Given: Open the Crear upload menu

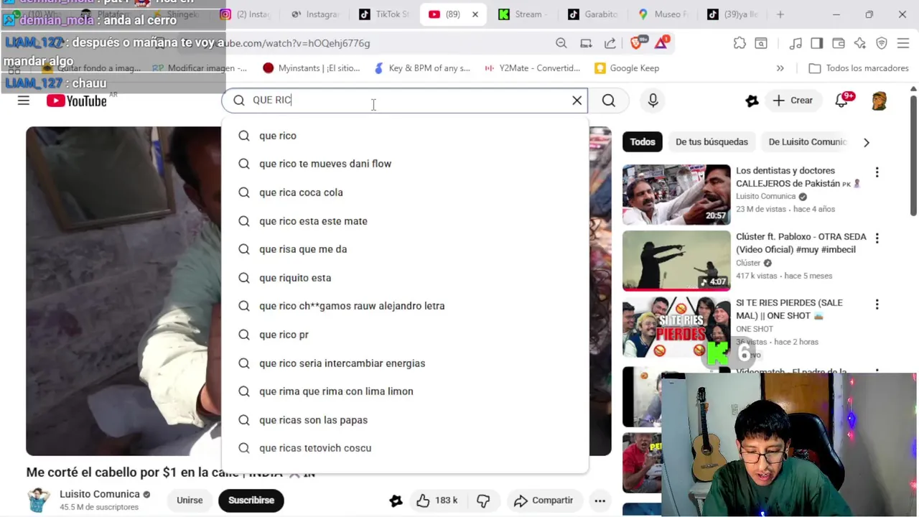Looking at the screenshot, I should 793,101.
